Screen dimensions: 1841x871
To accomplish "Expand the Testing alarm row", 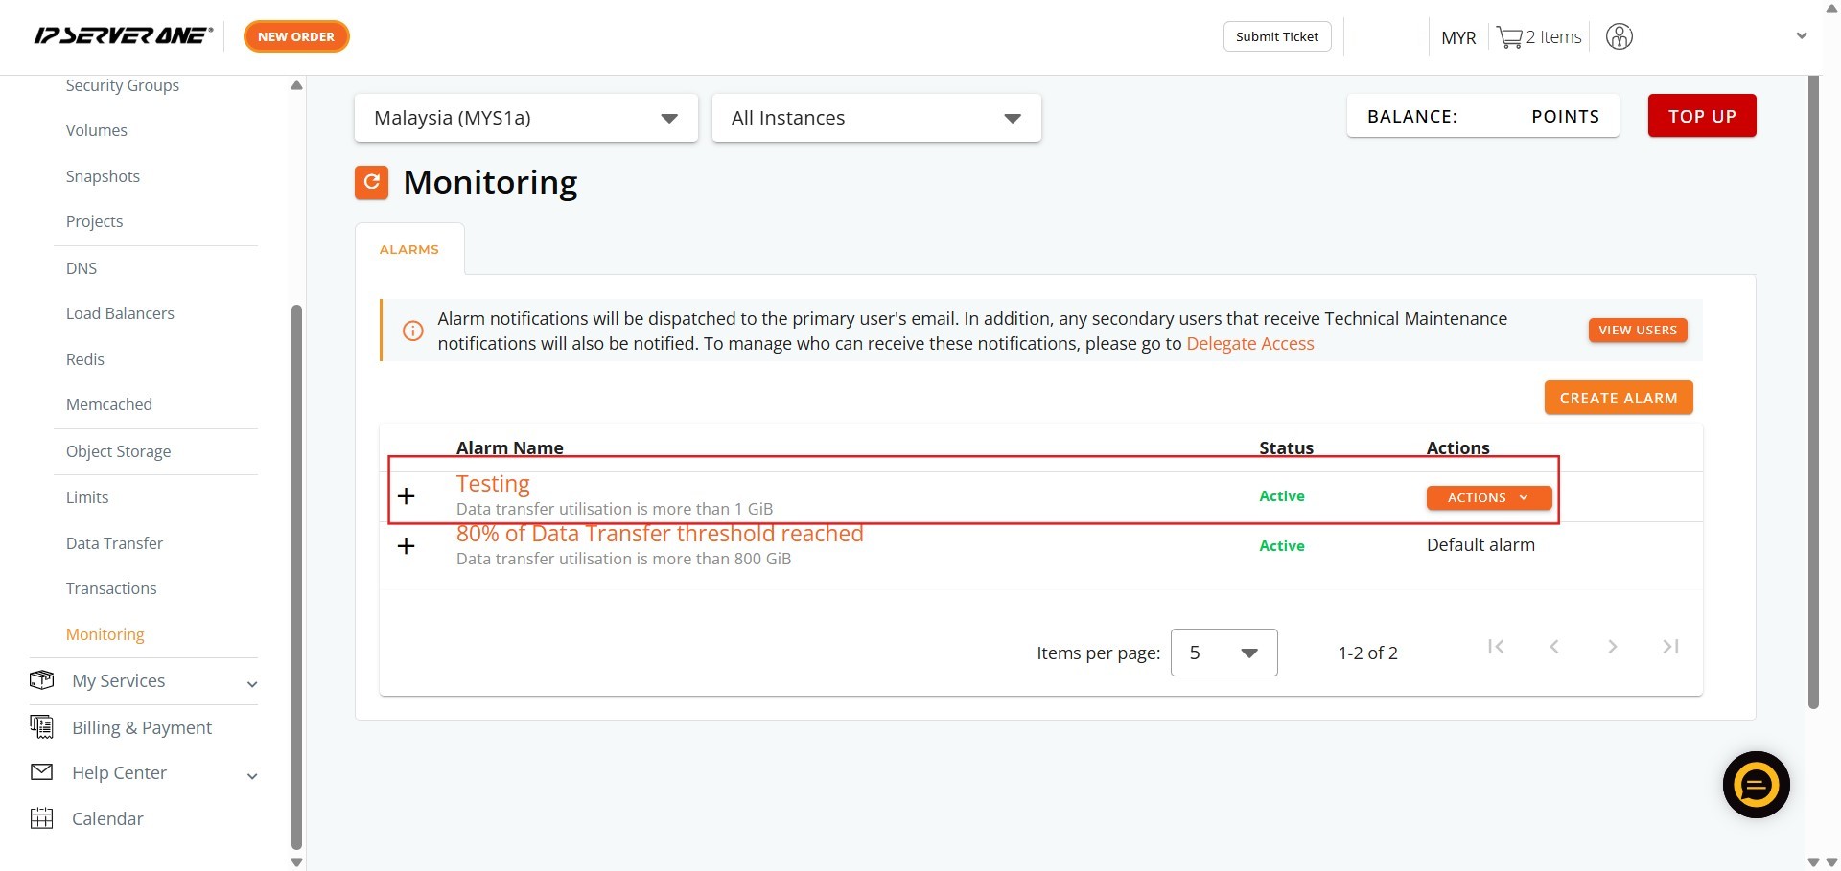I will click(407, 496).
